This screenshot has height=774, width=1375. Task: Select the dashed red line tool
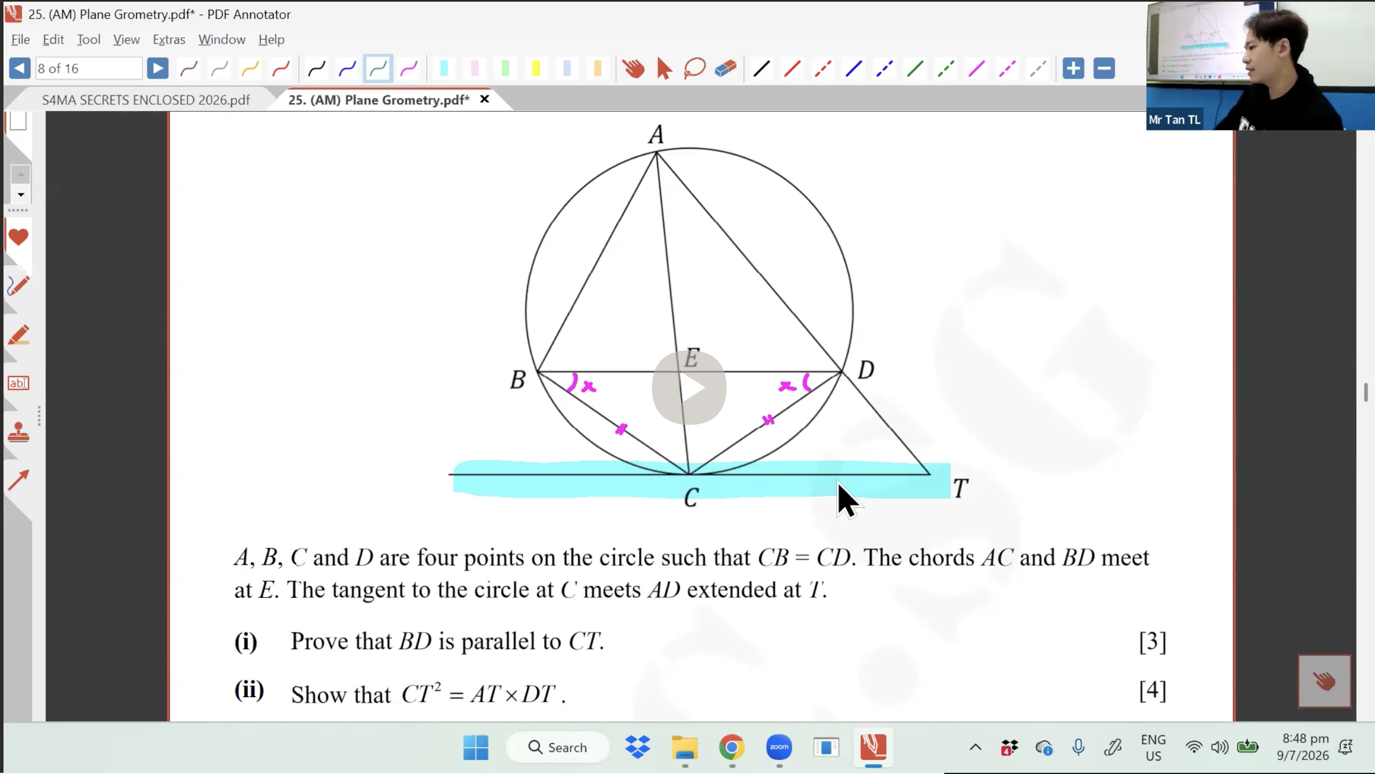tap(823, 69)
